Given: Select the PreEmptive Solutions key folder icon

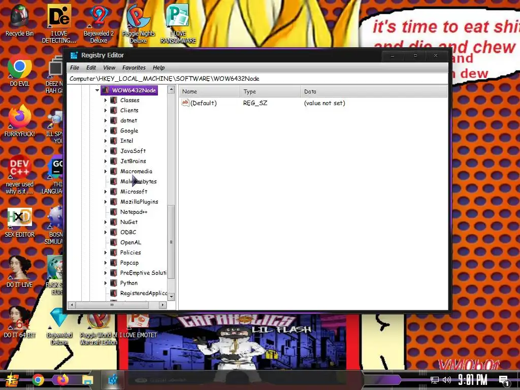Looking at the screenshot, I should 114,273.
